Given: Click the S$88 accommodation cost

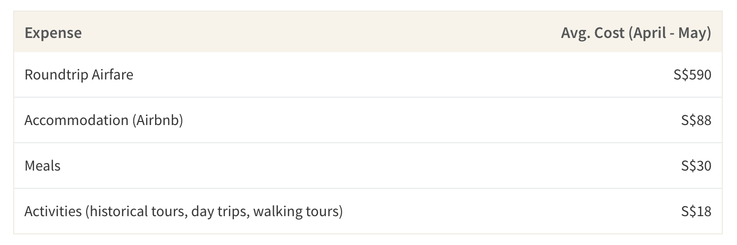Looking at the screenshot, I should point(696,120).
